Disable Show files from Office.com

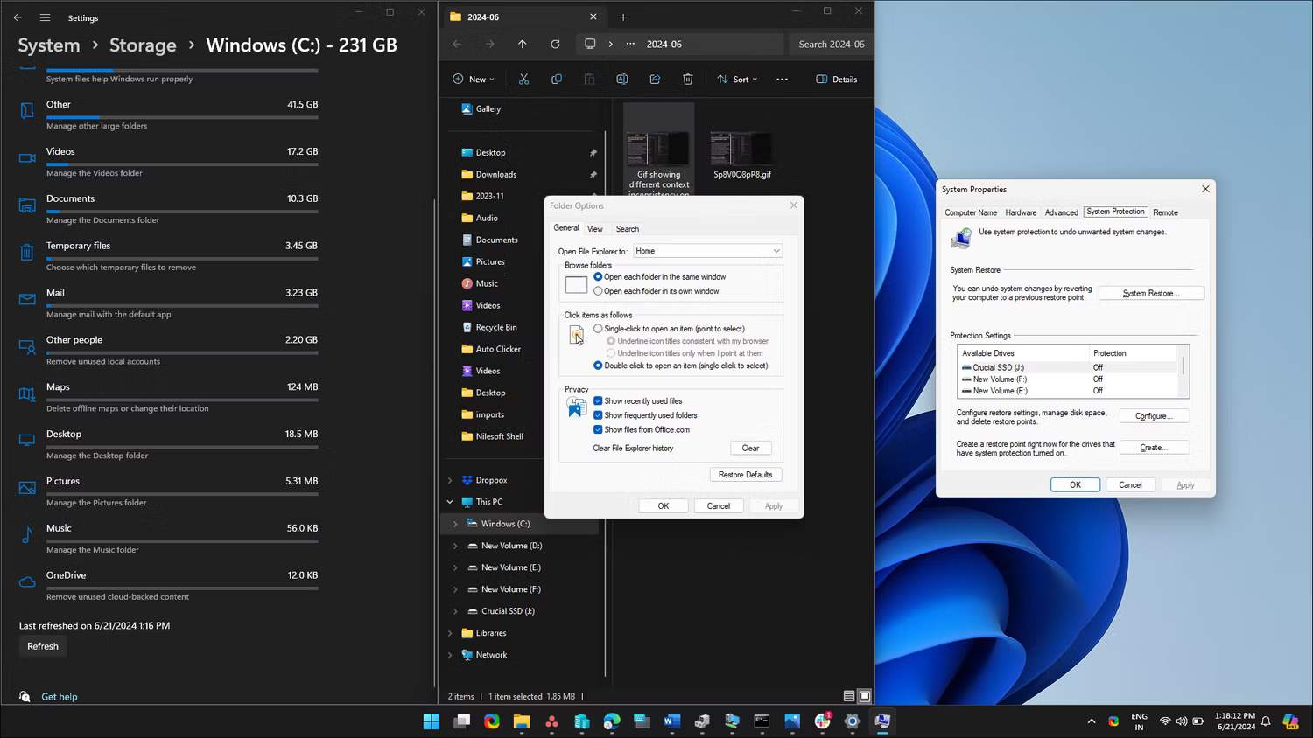[598, 429]
